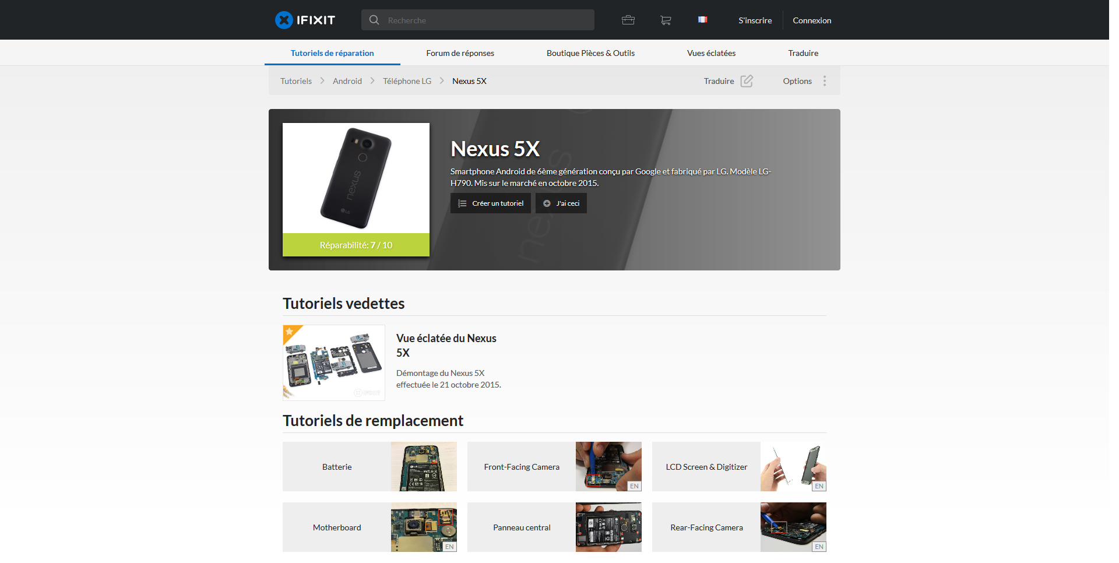
Task: Click the Tutoriels vedettes heading
Action: click(343, 303)
